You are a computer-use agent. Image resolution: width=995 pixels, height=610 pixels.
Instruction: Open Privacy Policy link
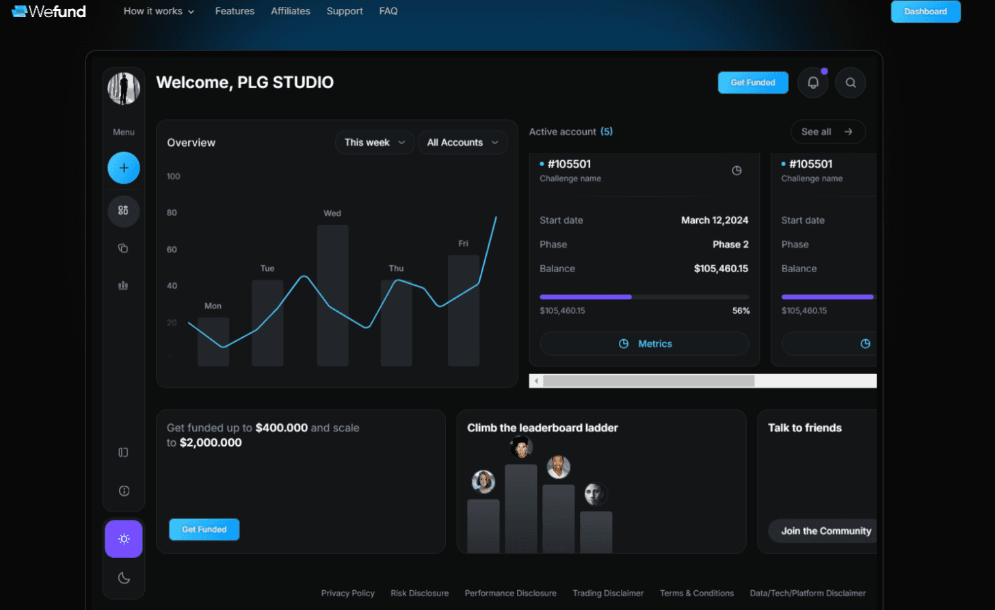click(348, 593)
